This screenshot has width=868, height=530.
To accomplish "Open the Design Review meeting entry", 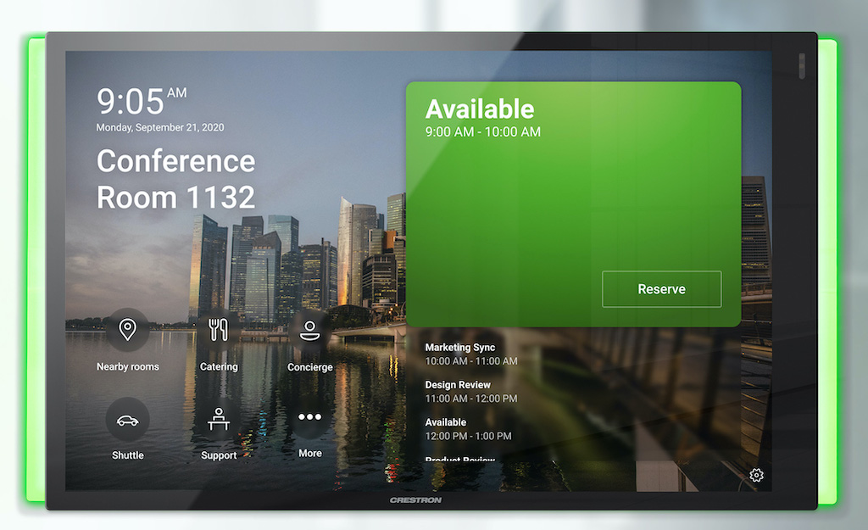I will (471, 392).
